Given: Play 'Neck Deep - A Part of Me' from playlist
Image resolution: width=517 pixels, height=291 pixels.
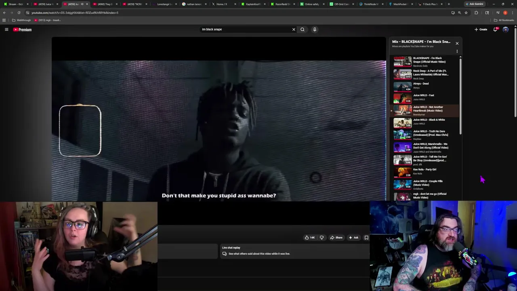Looking at the screenshot, I should pos(425,74).
